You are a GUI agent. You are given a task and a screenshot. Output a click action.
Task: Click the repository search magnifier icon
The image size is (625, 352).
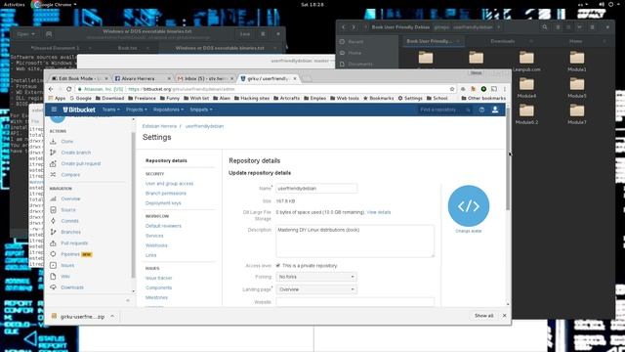pos(468,110)
